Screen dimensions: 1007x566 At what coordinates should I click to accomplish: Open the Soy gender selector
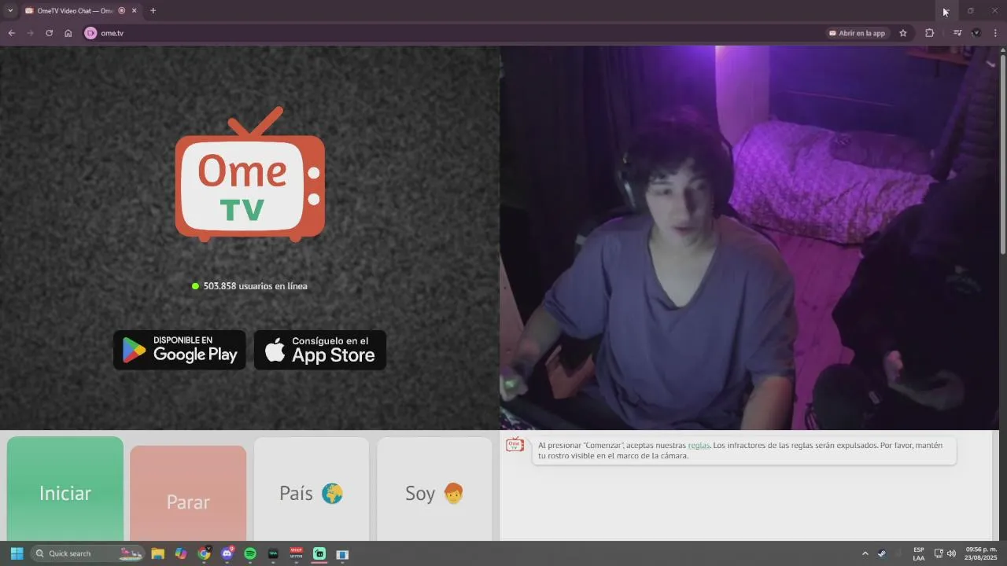[x=434, y=489]
